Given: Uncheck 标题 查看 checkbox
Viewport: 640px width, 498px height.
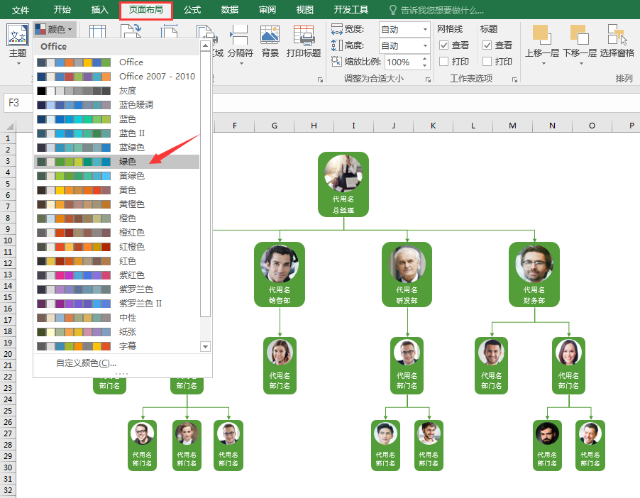Looking at the screenshot, I should (487, 45).
